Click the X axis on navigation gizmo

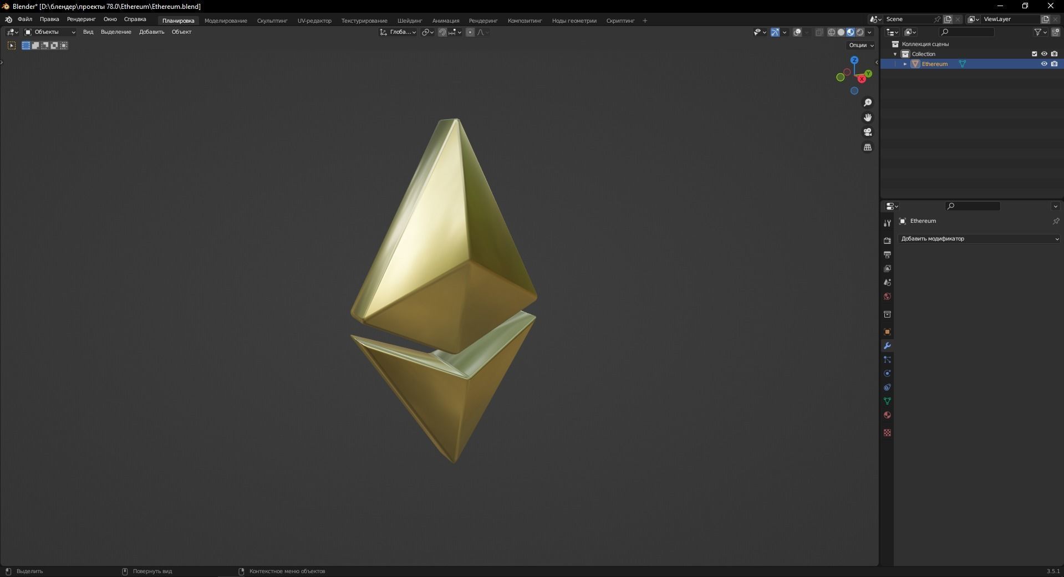pyautogui.click(x=862, y=79)
